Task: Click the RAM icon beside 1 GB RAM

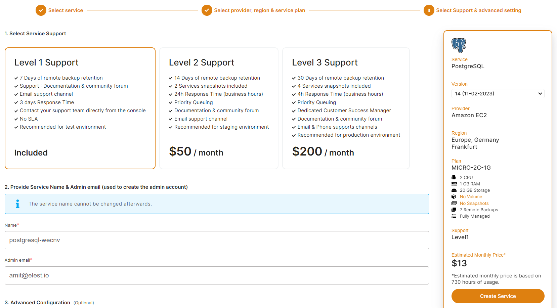Action: (x=454, y=184)
